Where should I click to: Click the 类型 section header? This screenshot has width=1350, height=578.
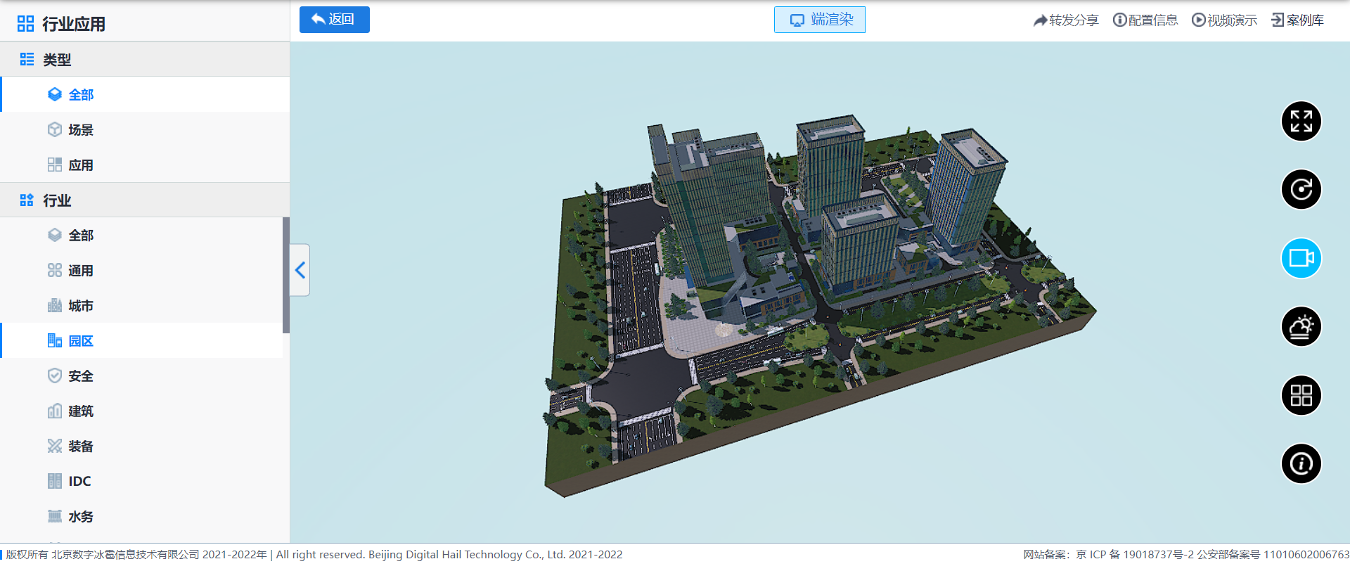pyautogui.click(x=145, y=59)
